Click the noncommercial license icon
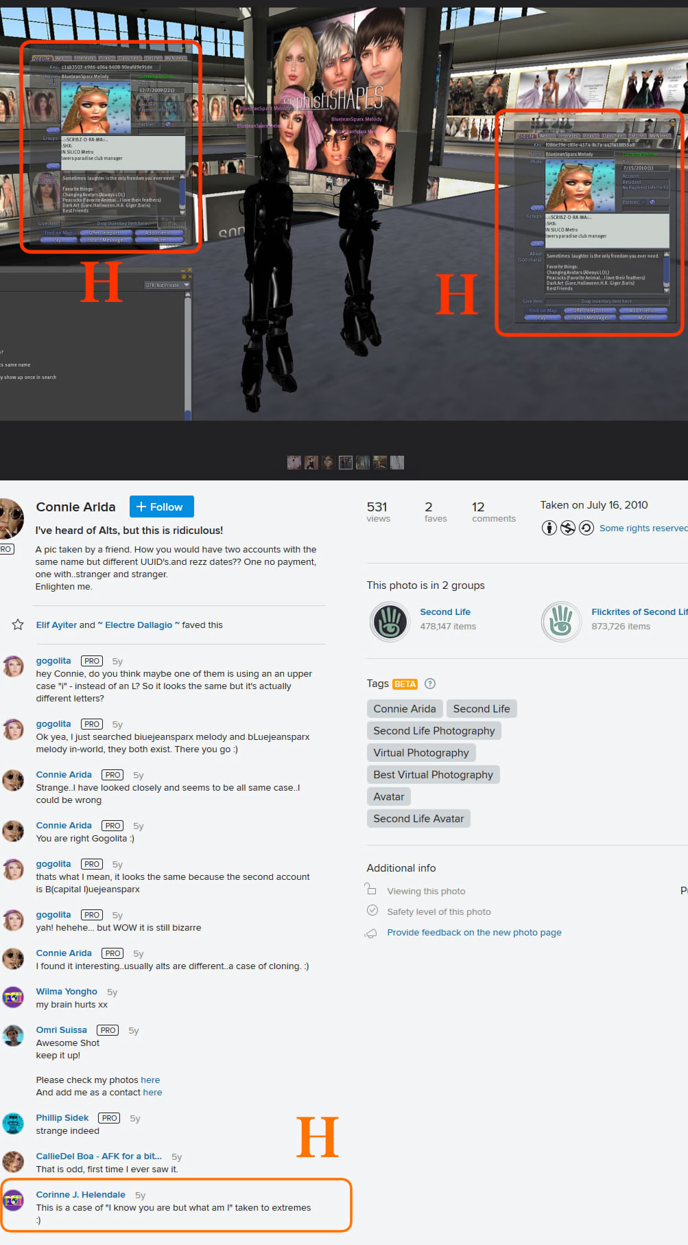The width and height of the screenshot is (688, 1245). (568, 528)
